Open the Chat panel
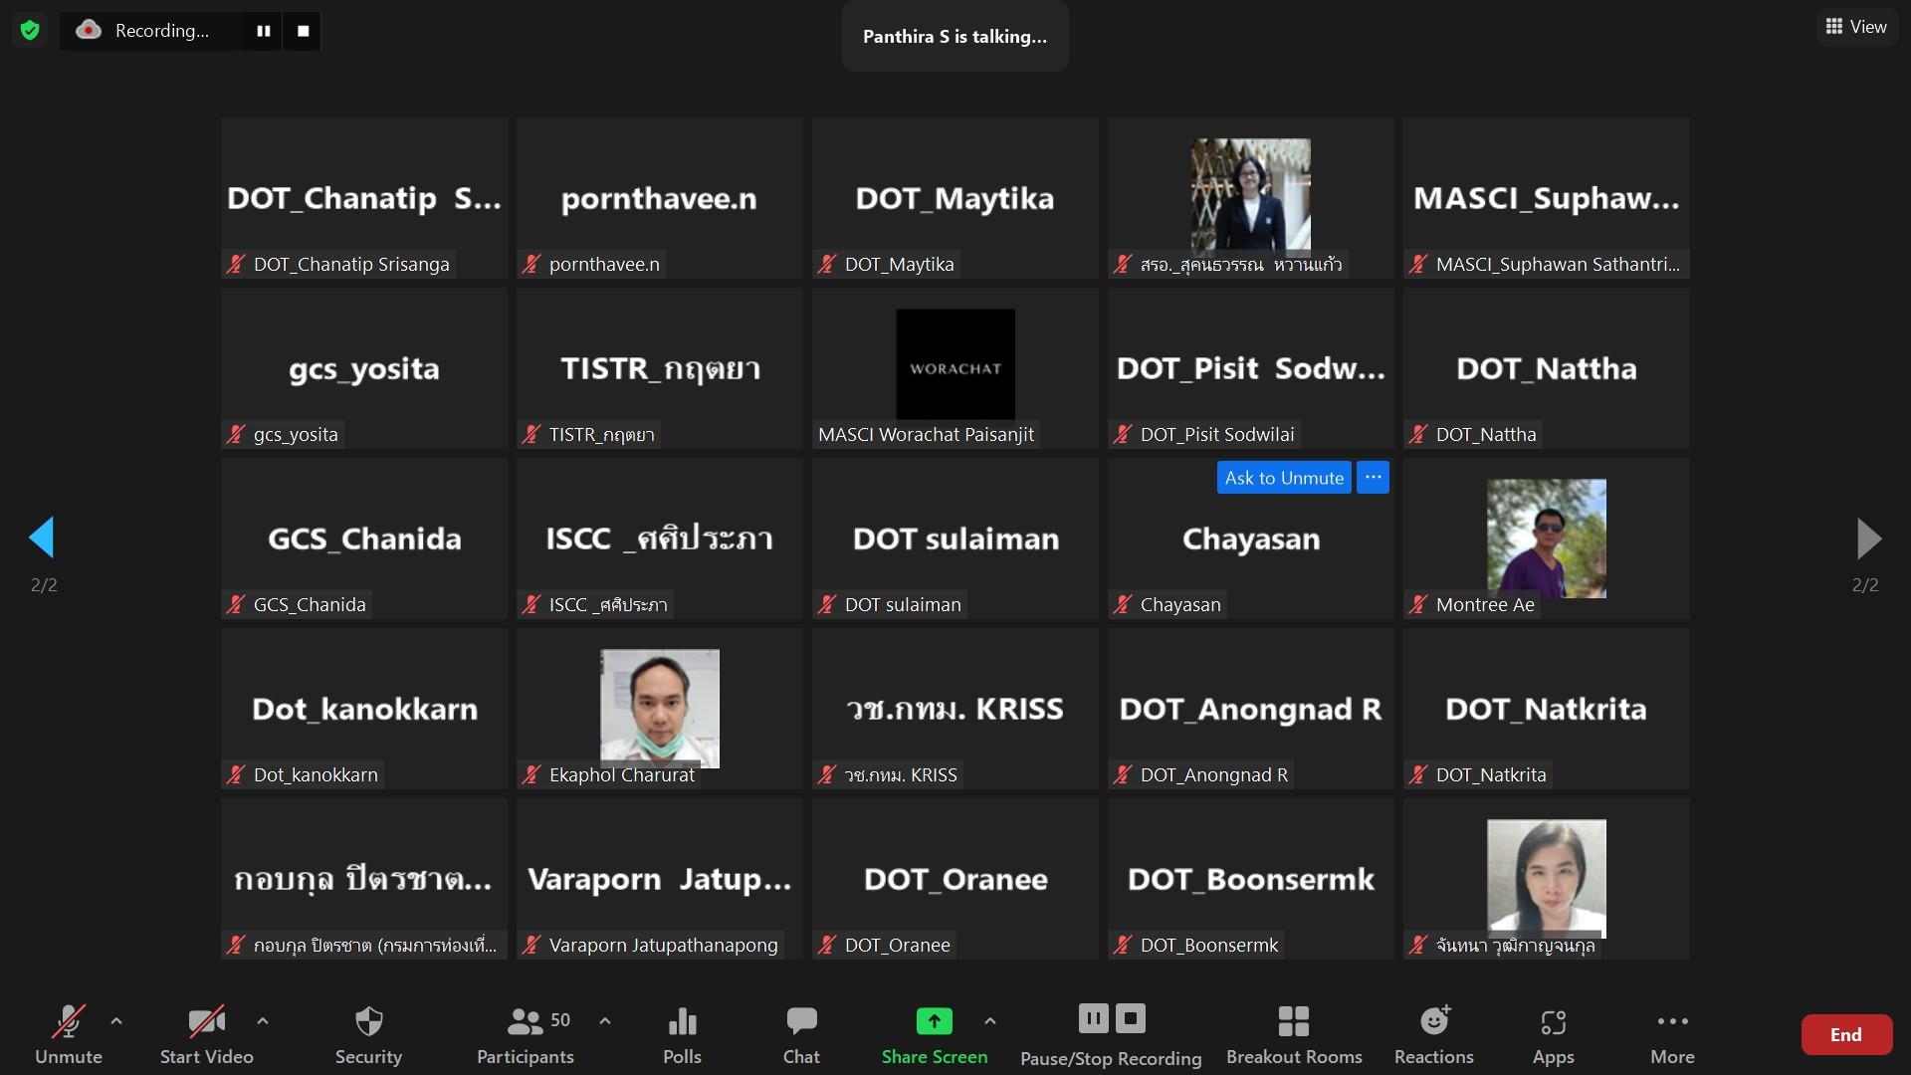This screenshot has width=1911, height=1075. pyautogui.click(x=801, y=1035)
